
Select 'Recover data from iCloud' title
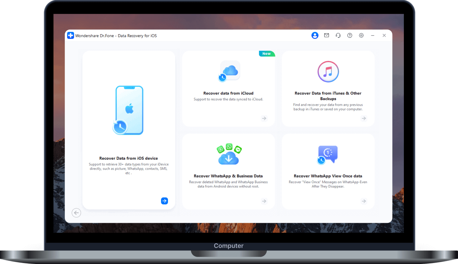[x=228, y=93]
